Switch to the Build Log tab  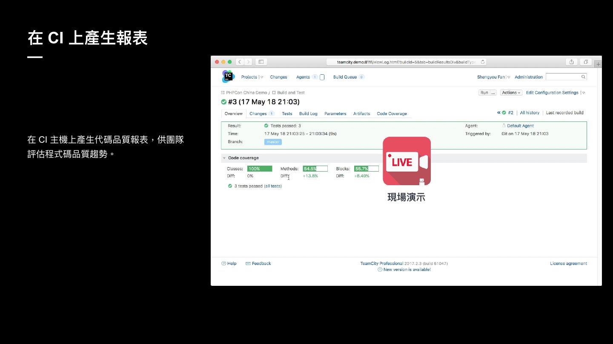308,114
